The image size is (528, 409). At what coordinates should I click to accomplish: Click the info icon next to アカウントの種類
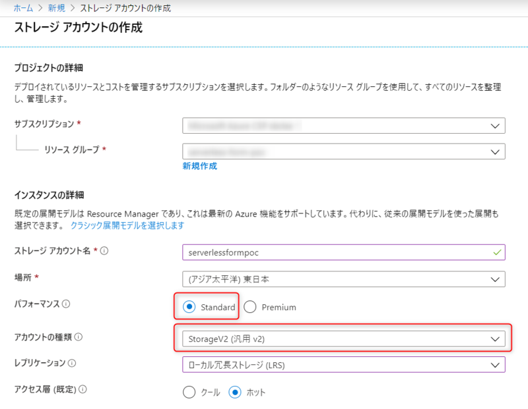[x=79, y=337]
